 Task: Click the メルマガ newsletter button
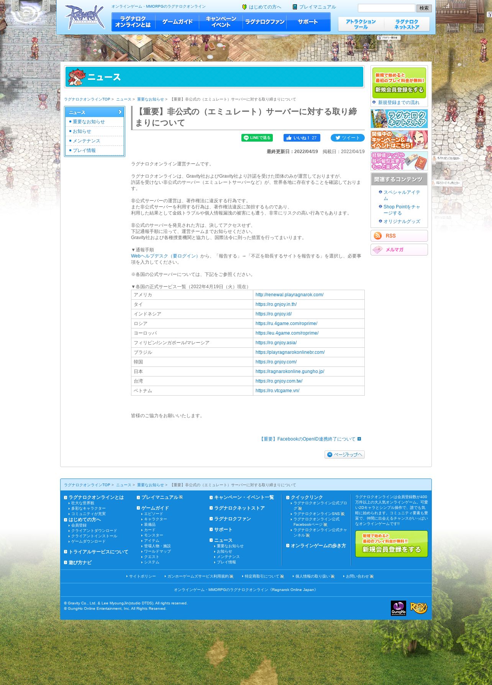pyautogui.click(x=399, y=249)
